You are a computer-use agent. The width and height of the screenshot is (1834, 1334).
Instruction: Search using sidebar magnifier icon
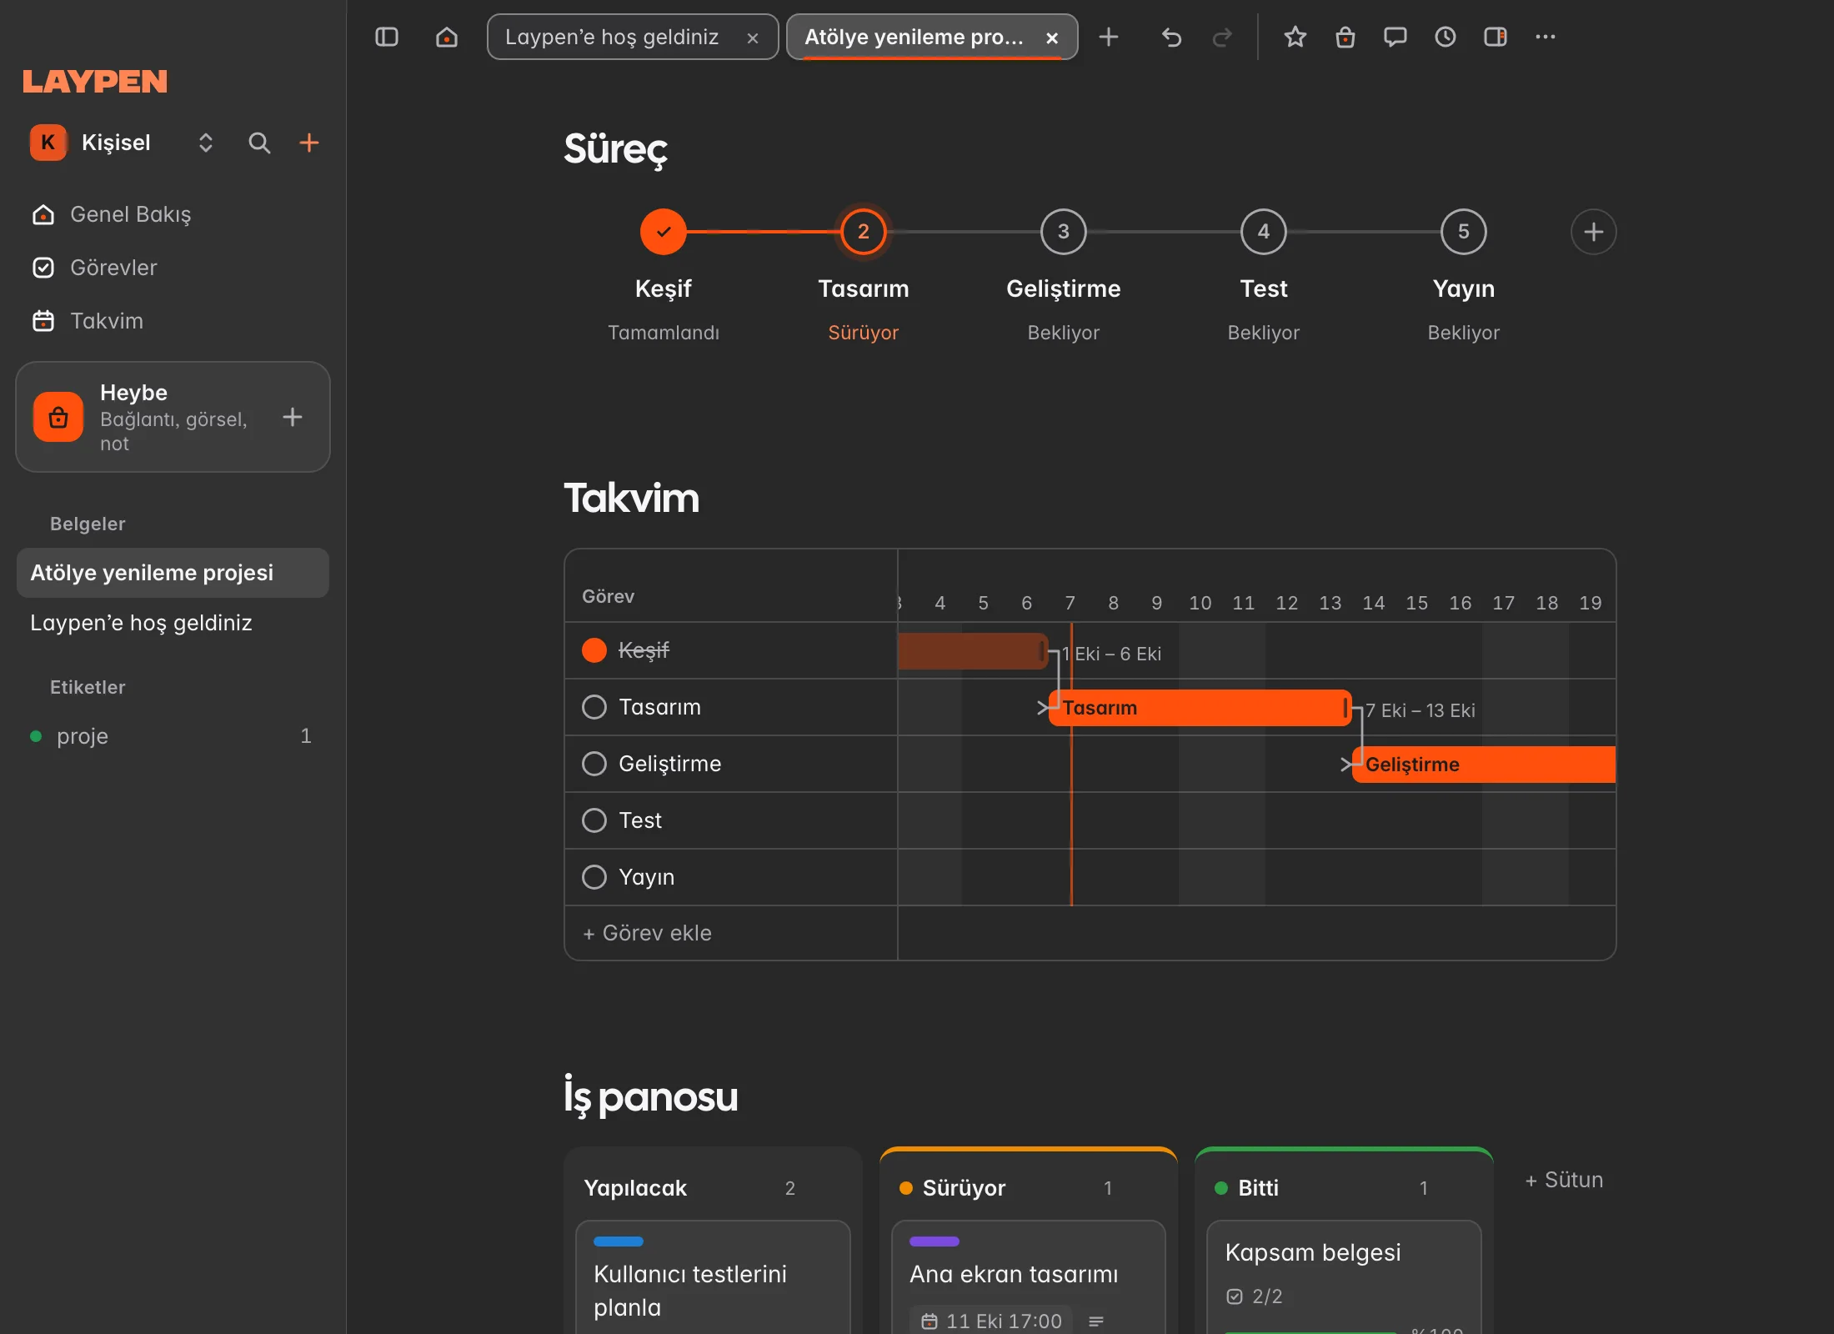click(x=259, y=143)
